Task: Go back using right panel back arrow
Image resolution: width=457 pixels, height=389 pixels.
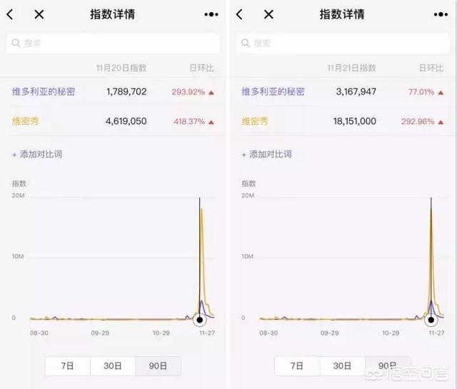Action: pos(239,14)
